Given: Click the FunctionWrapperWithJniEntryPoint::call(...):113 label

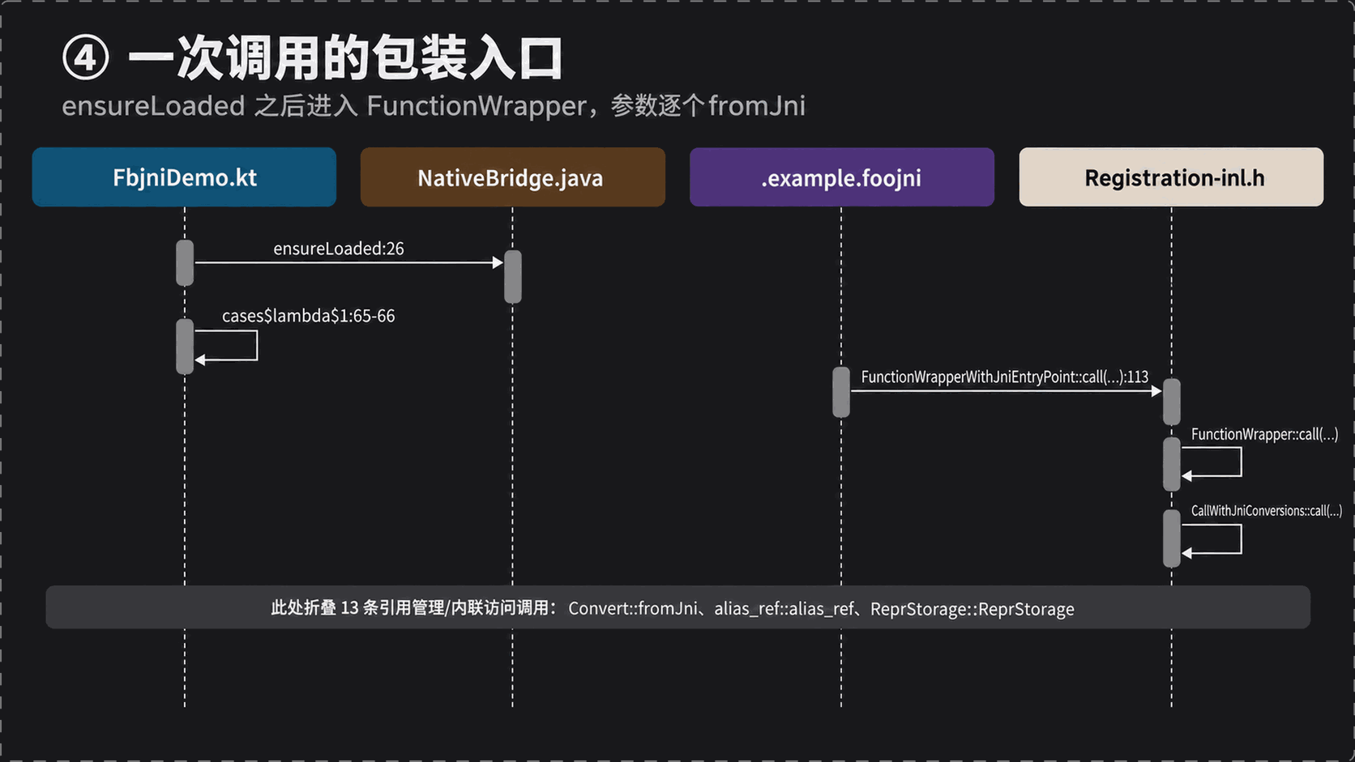Looking at the screenshot, I should (x=1005, y=377).
